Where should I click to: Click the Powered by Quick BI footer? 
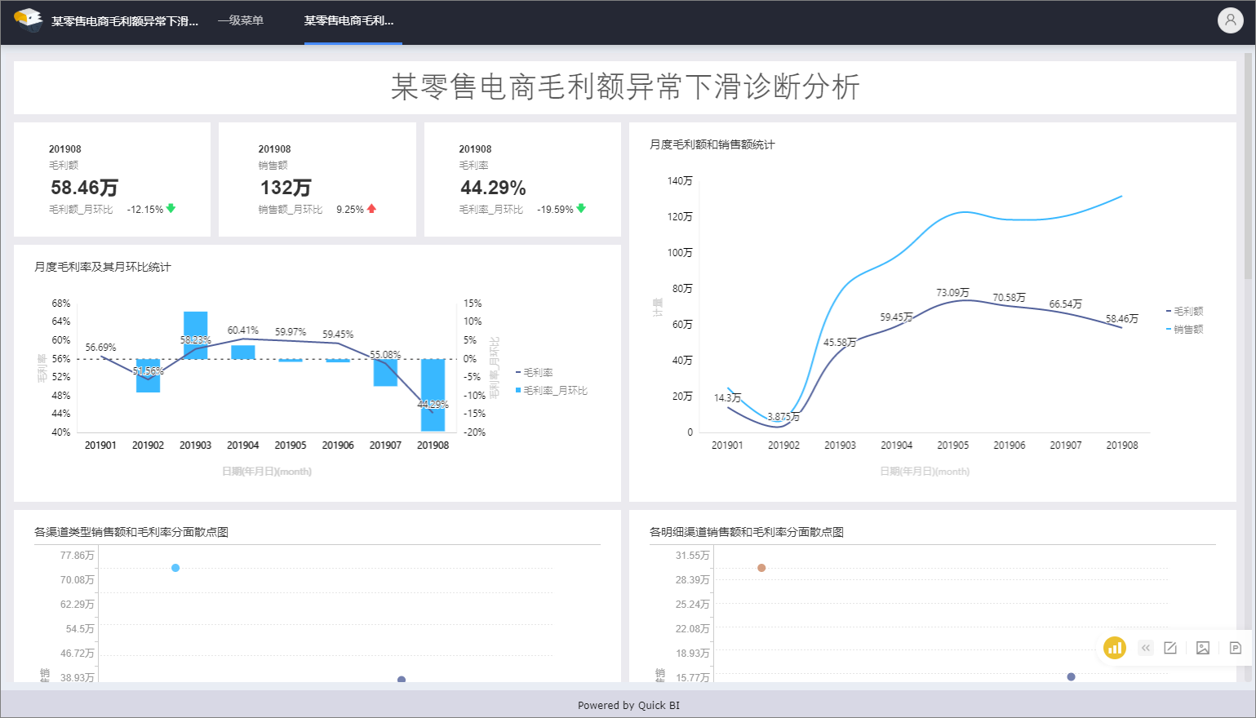coord(628,706)
